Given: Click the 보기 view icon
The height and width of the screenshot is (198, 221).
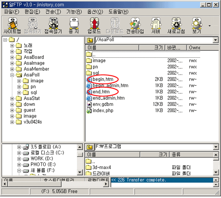Looking at the screenshot, I should click(x=196, y=25).
